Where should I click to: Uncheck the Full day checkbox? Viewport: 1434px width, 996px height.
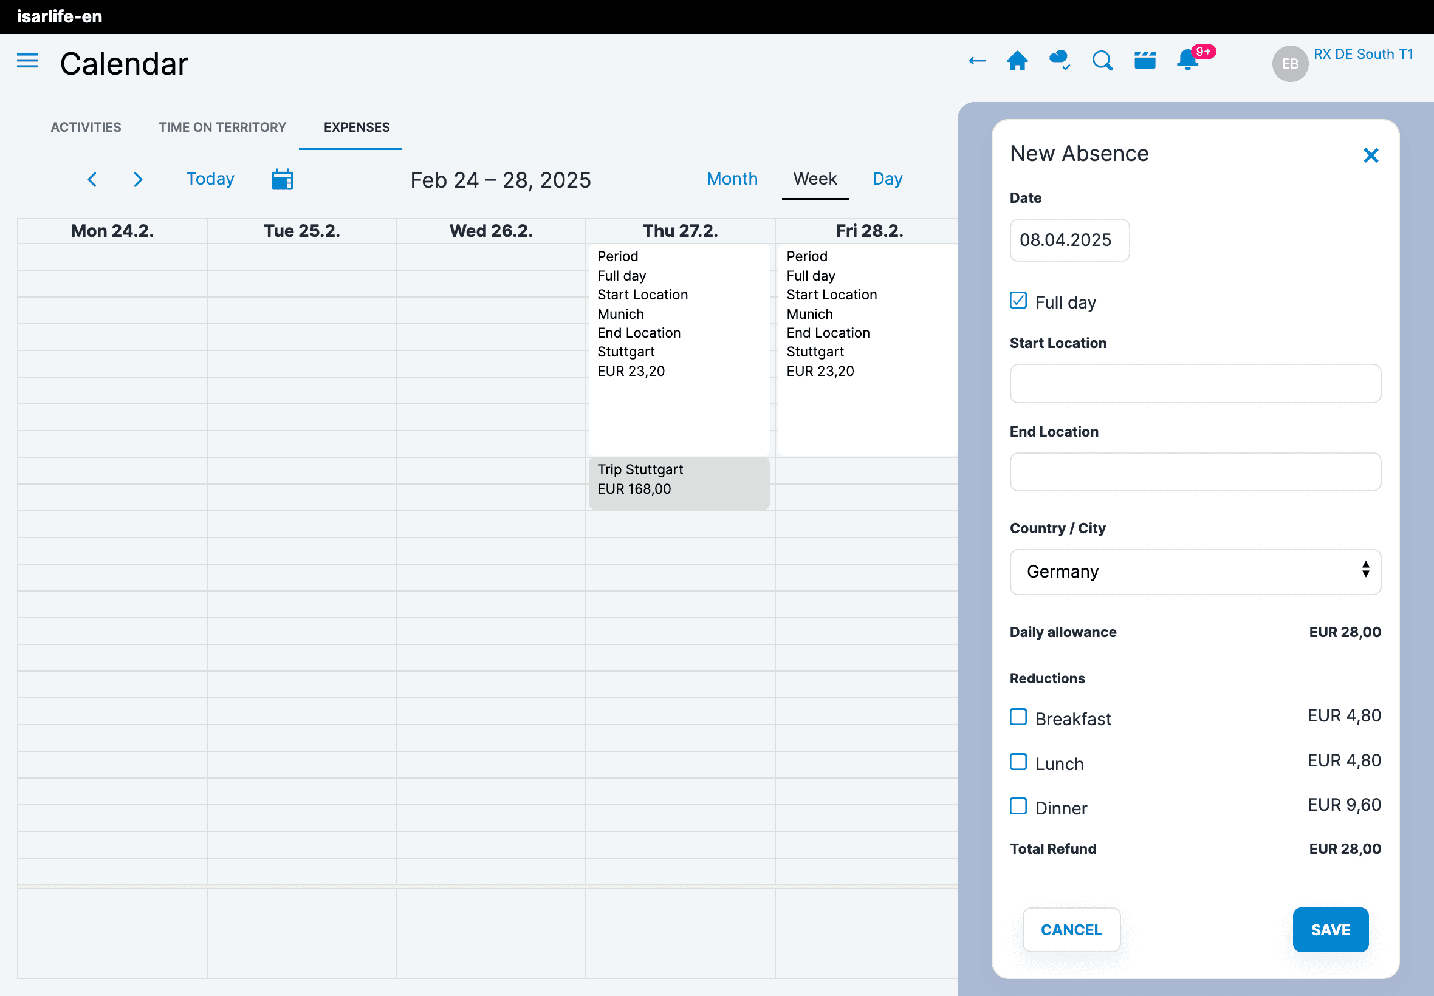tap(1018, 301)
